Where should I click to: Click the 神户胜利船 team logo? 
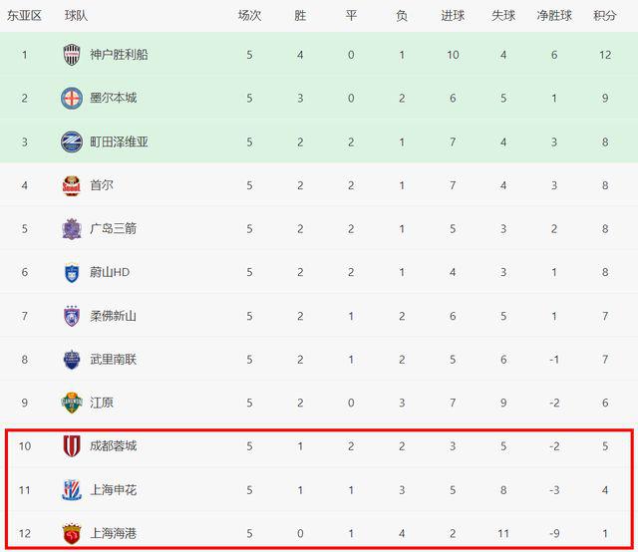(x=73, y=54)
